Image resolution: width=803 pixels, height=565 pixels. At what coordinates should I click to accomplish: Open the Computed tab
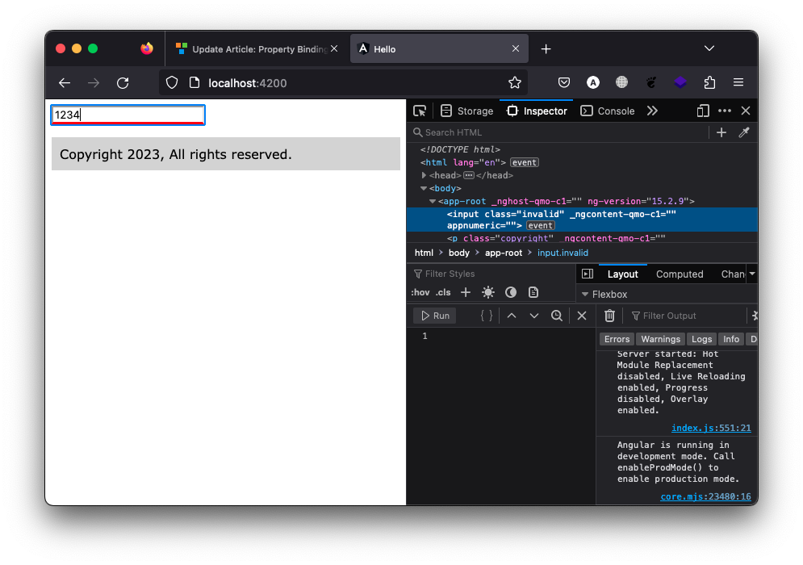(x=680, y=274)
